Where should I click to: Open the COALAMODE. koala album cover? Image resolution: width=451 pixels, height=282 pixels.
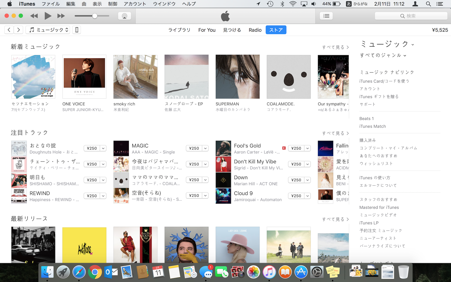click(x=289, y=77)
